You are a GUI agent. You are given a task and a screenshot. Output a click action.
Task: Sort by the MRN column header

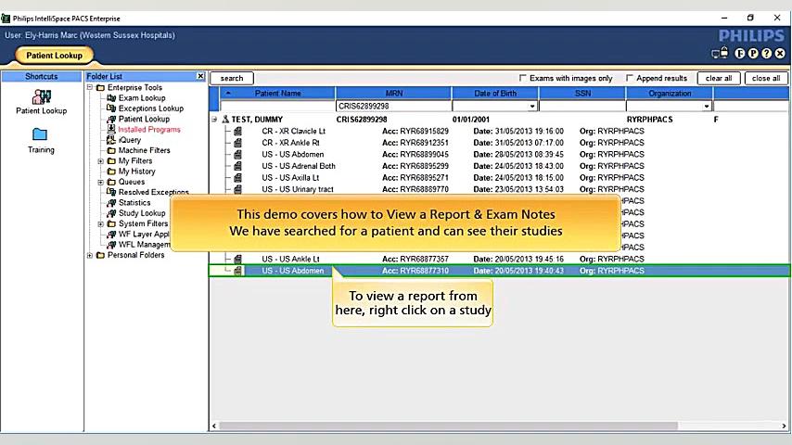[x=393, y=93]
